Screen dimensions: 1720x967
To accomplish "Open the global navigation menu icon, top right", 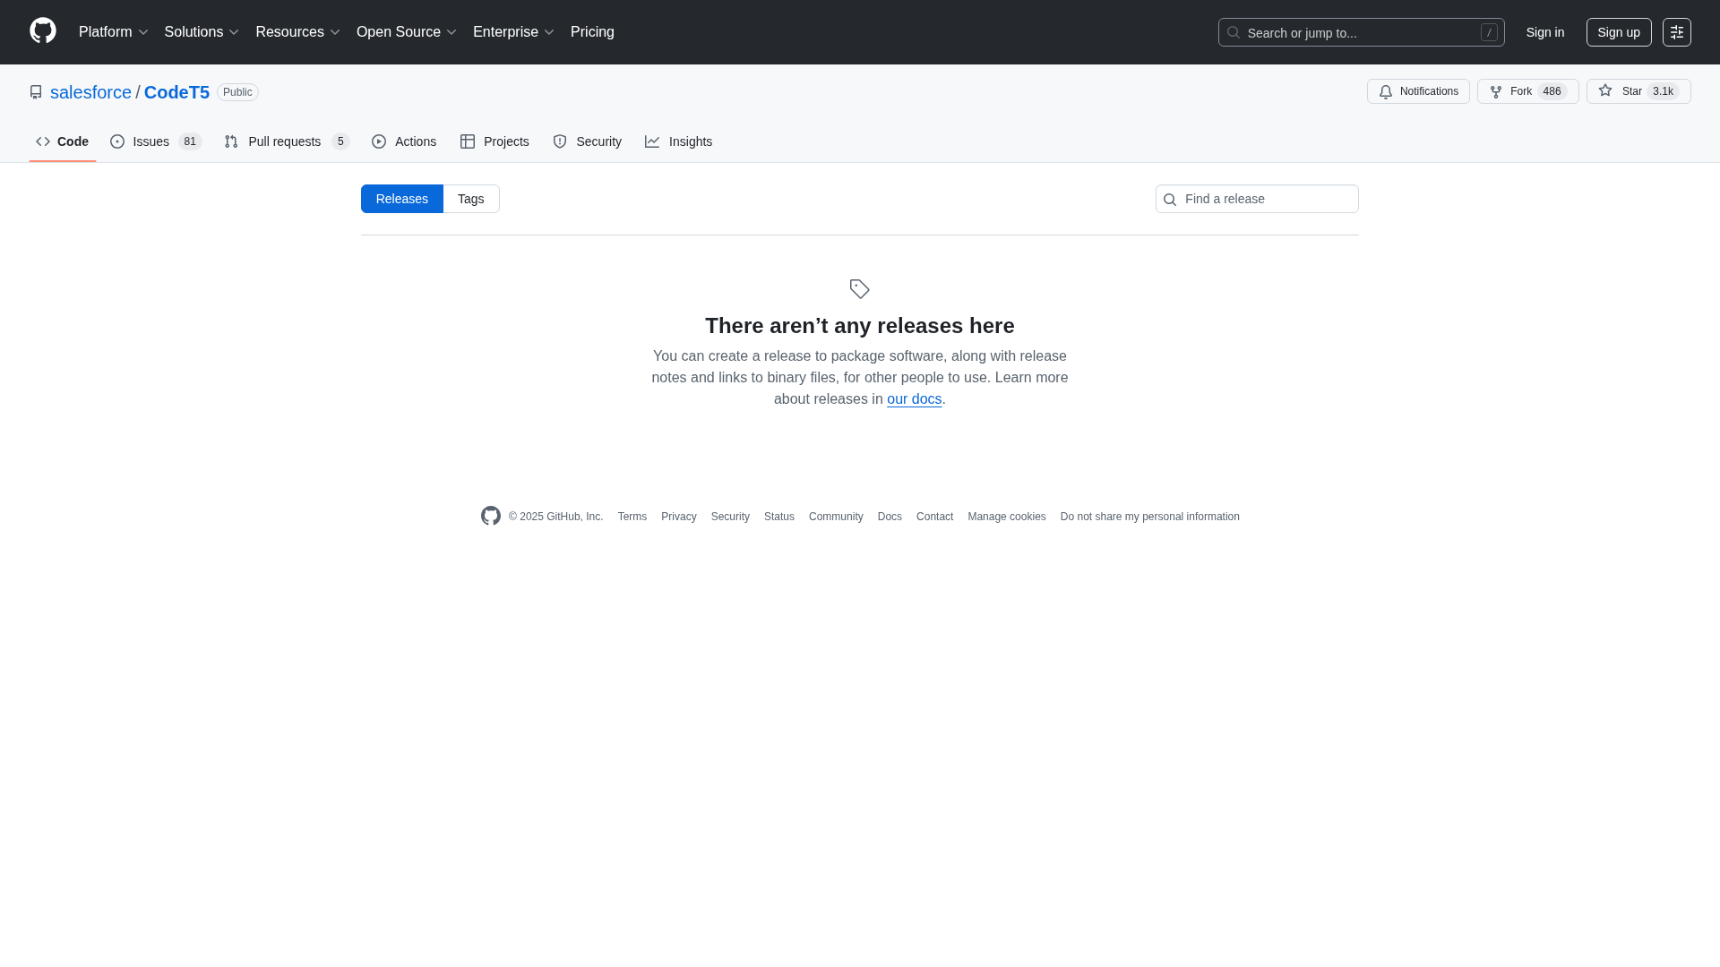I will (1676, 32).
